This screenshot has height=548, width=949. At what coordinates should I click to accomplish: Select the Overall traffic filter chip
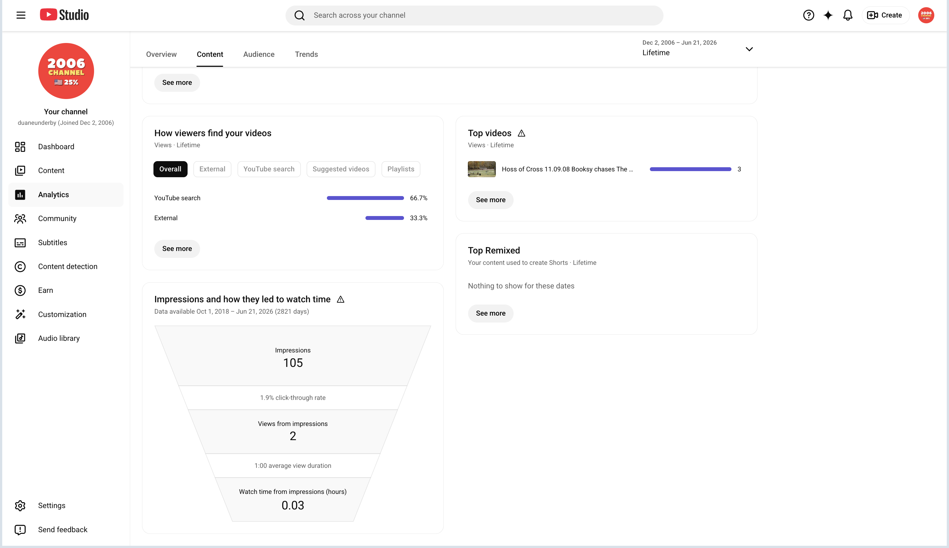pyautogui.click(x=170, y=169)
